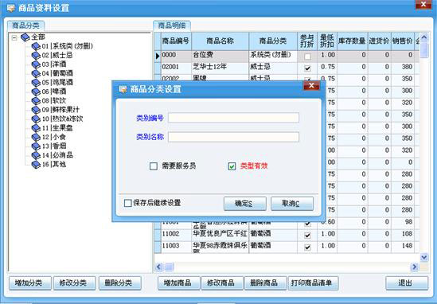Click the book icon for 03 洋酒

coord(36,64)
